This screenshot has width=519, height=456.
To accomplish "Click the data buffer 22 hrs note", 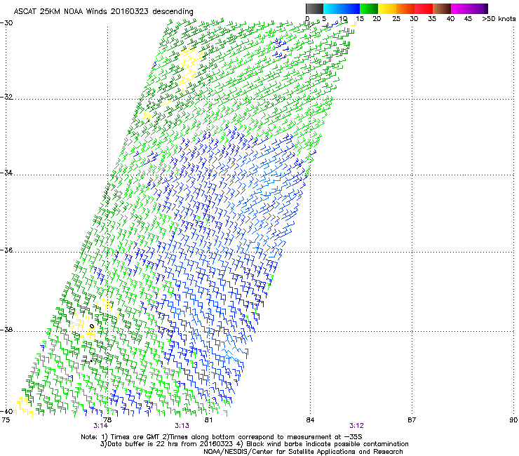I will click(254, 444).
